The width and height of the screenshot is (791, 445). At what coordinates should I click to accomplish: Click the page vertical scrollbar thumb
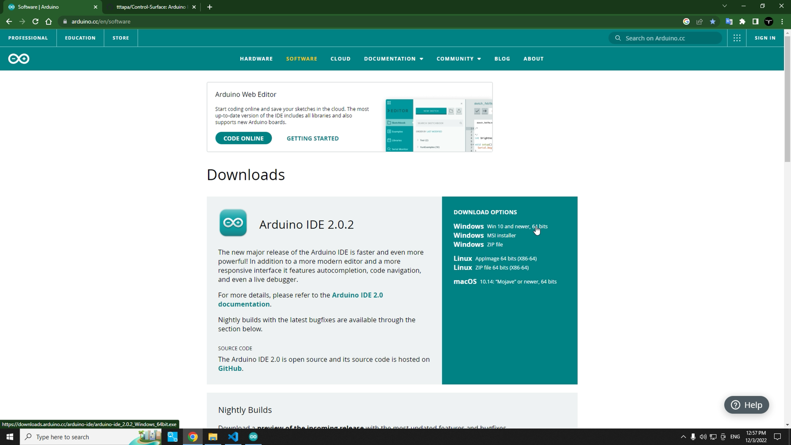click(787, 99)
